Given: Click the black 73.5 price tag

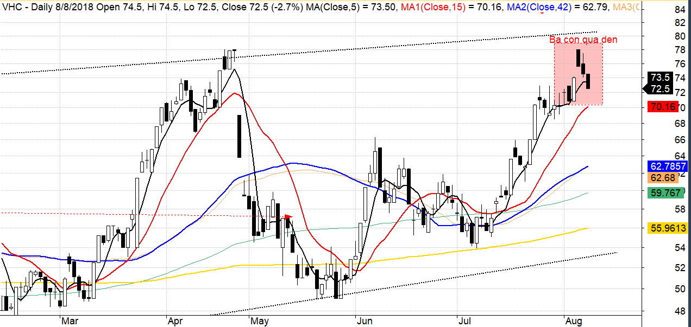Looking at the screenshot, I should coord(659,78).
